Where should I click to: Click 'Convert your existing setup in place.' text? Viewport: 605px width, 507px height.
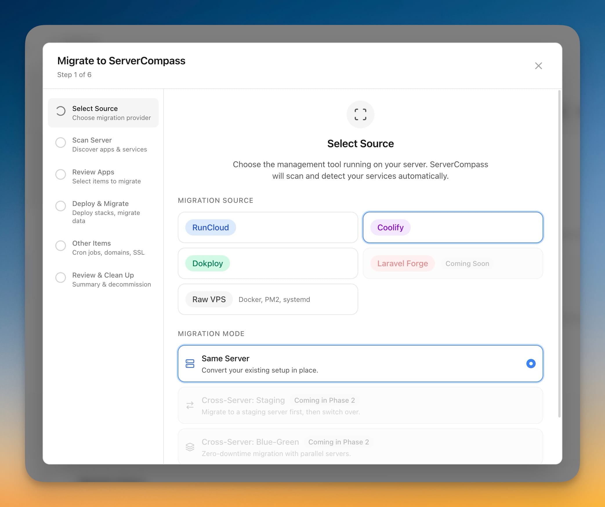point(260,370)
